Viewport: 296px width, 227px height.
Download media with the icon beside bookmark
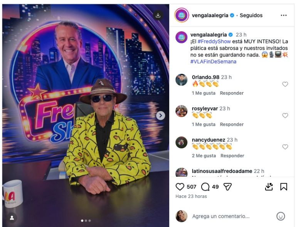pos(269,187)
